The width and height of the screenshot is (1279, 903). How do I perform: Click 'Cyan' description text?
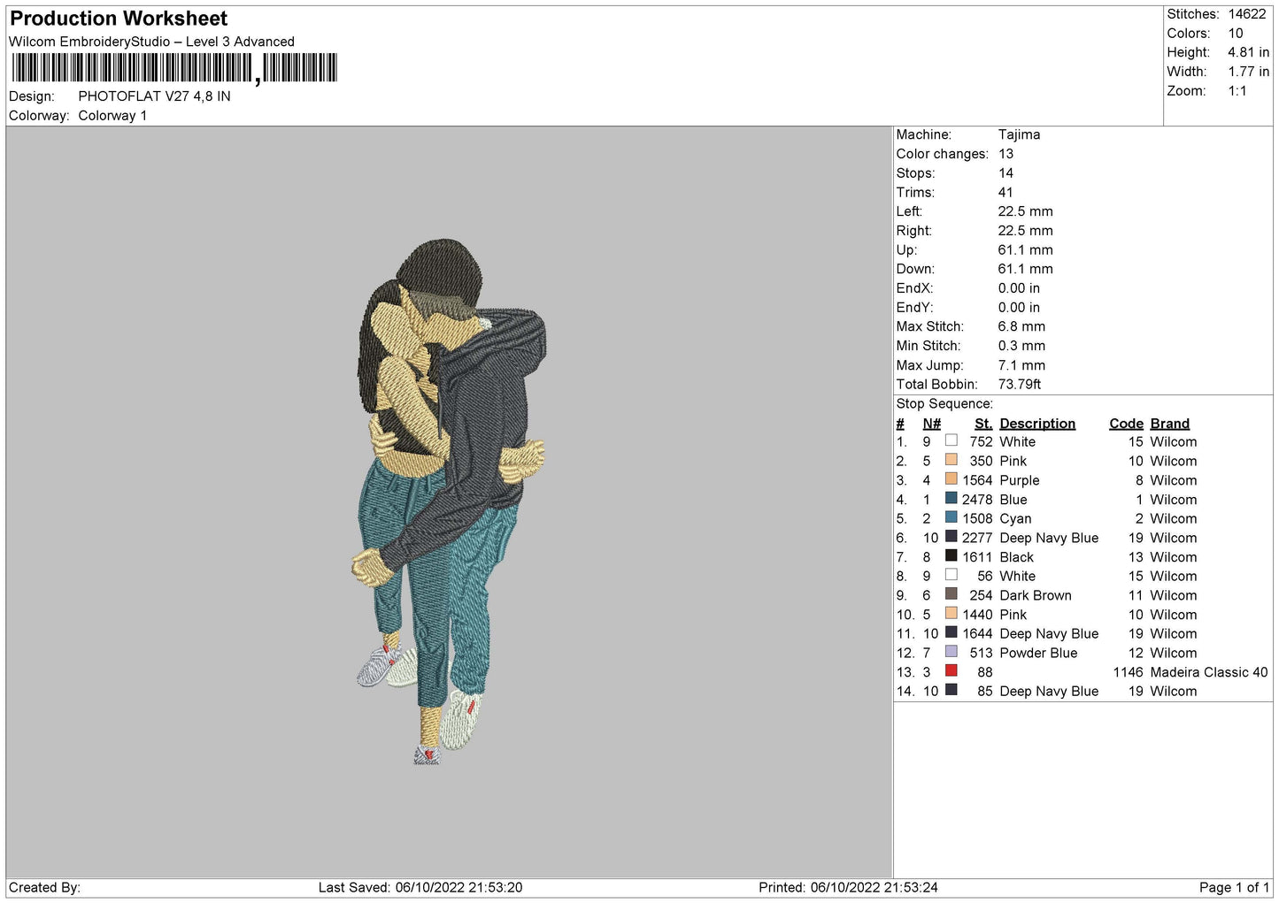coord(1015,519)
